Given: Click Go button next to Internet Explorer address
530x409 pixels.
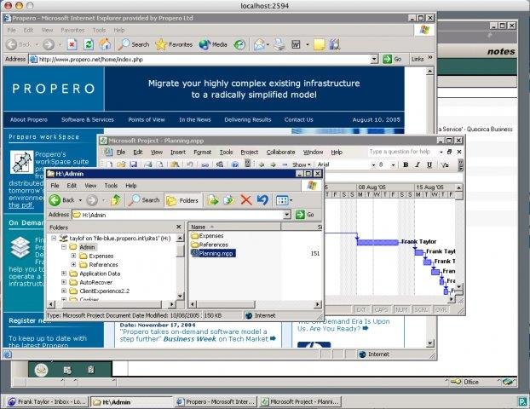Looking at the screenshot, I should 393,59.
